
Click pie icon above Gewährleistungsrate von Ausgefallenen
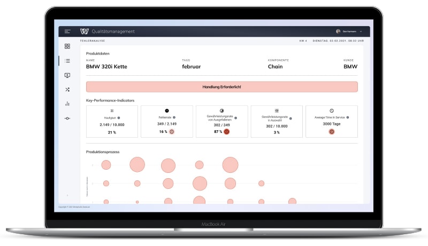[x=221, y=111]
